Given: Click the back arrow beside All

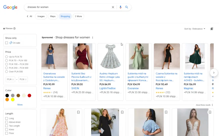Looking at the screenshot, I should (x=28, y=16).
